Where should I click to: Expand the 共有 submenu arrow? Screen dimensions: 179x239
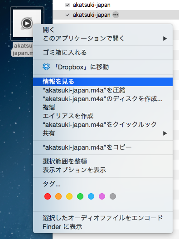[x=165, y=133]
